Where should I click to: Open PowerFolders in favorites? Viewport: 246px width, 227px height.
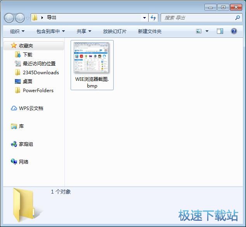(38, 91)
